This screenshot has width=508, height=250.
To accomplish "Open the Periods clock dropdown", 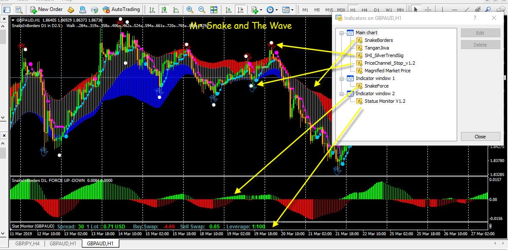I will (272, 9).
